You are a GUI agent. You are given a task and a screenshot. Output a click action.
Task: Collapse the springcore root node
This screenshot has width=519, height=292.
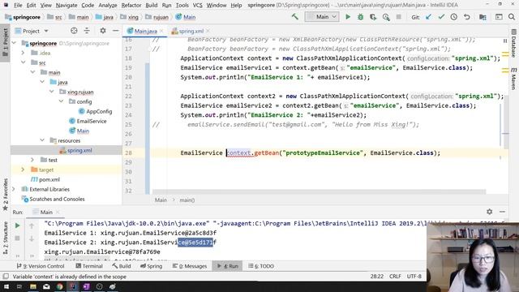pyautogui.click(x=14, y=43)
